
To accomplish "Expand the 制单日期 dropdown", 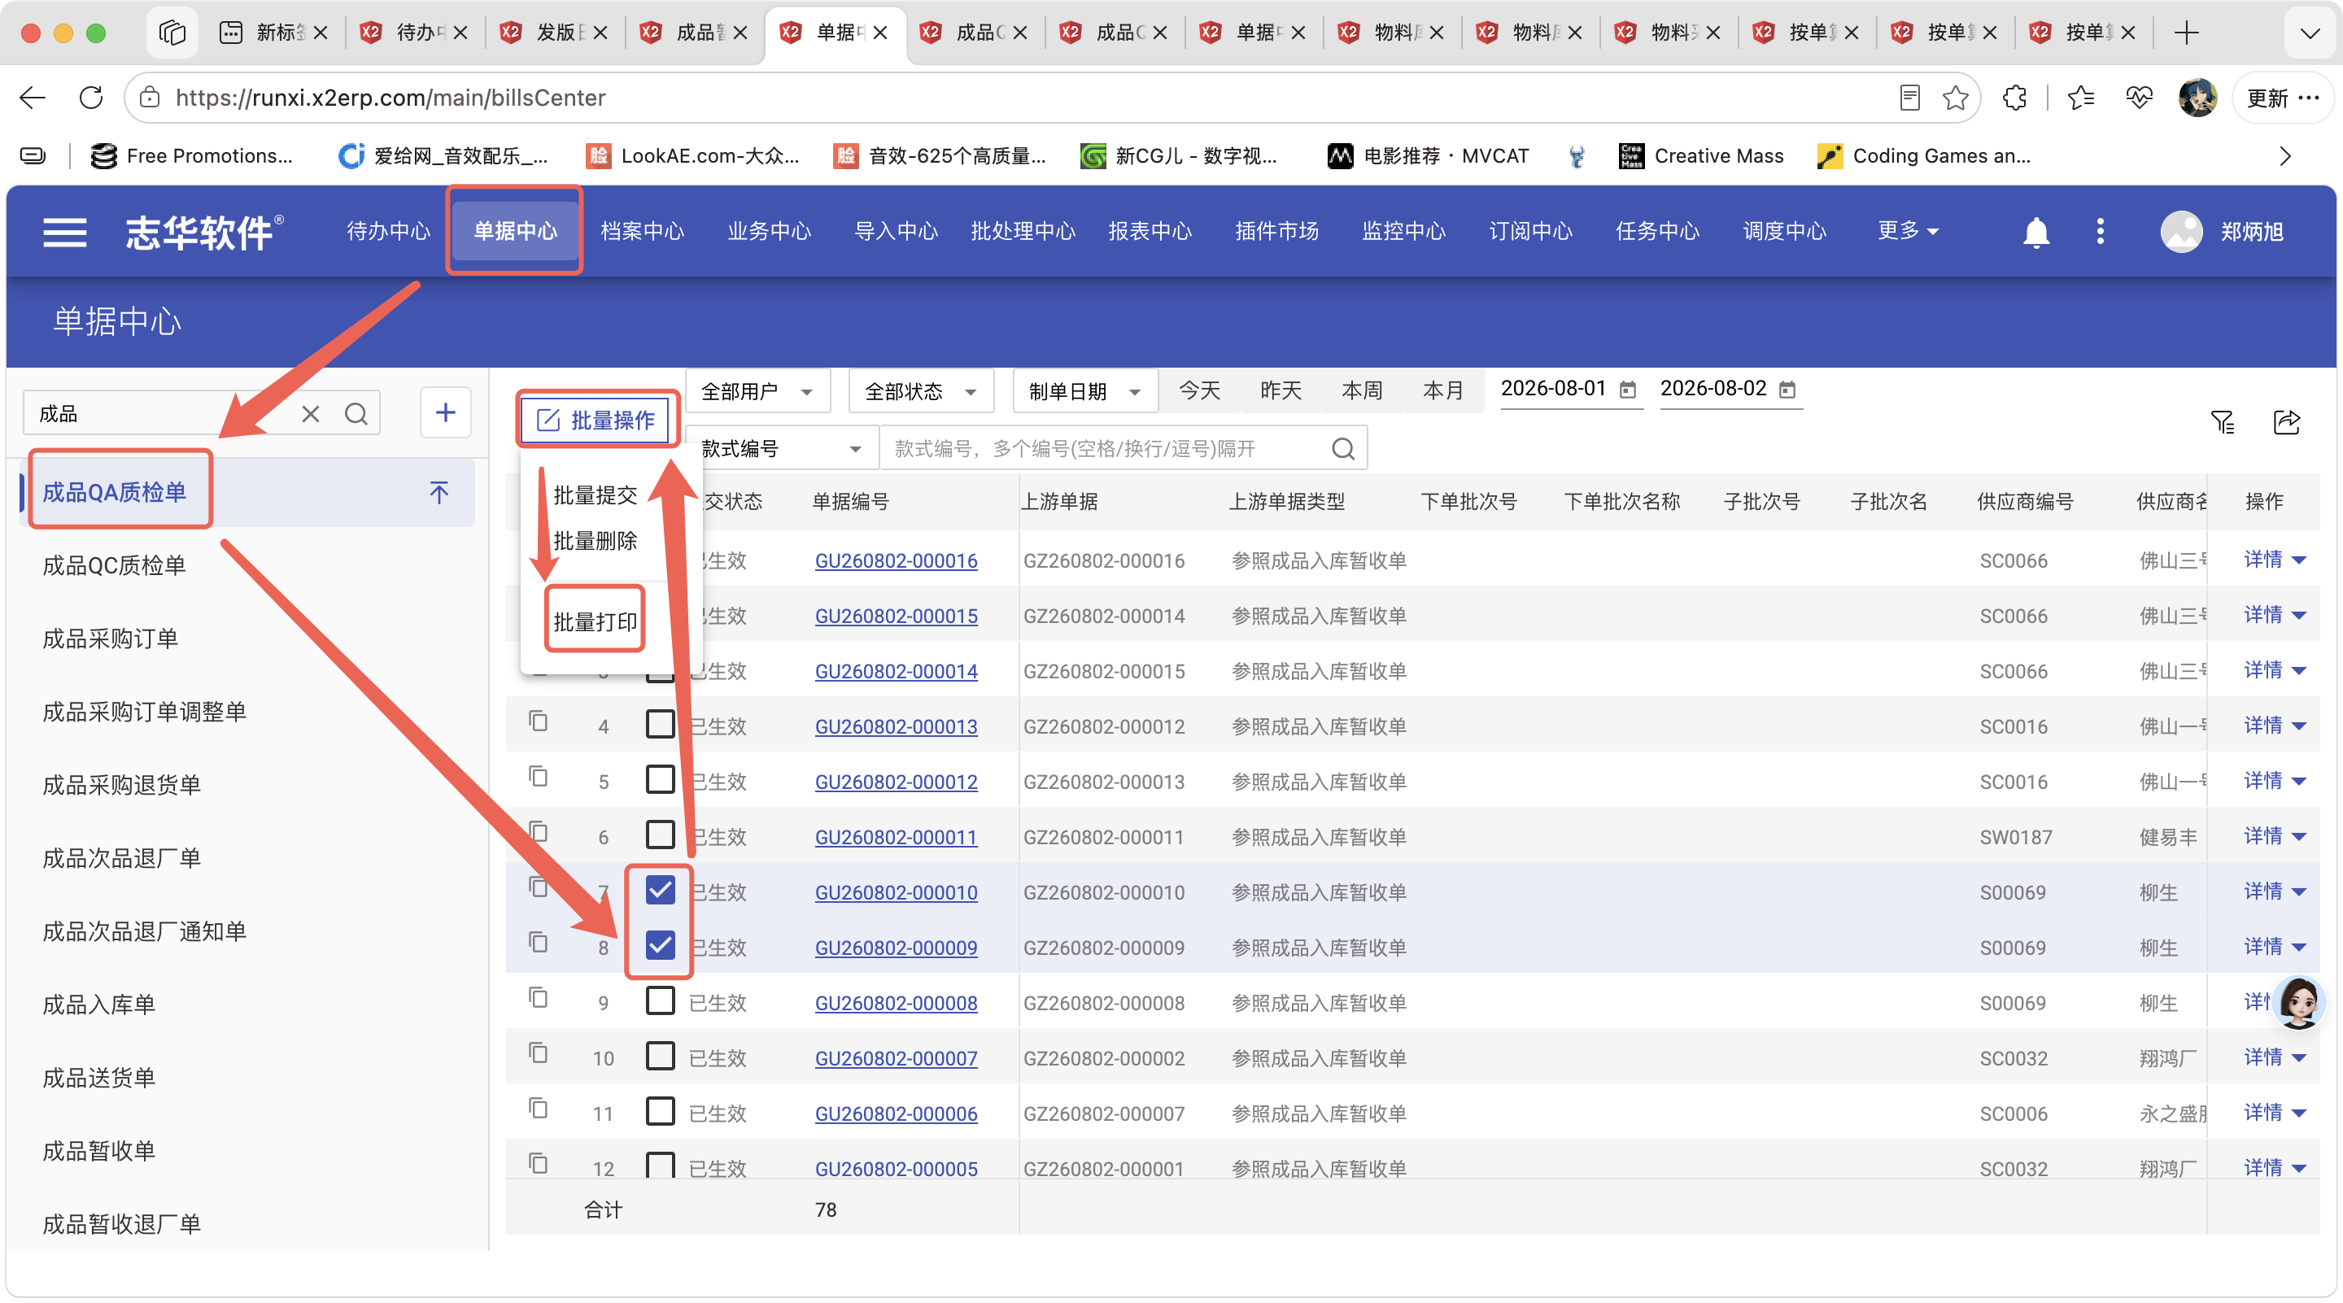I will click(x=1085, y=392).
